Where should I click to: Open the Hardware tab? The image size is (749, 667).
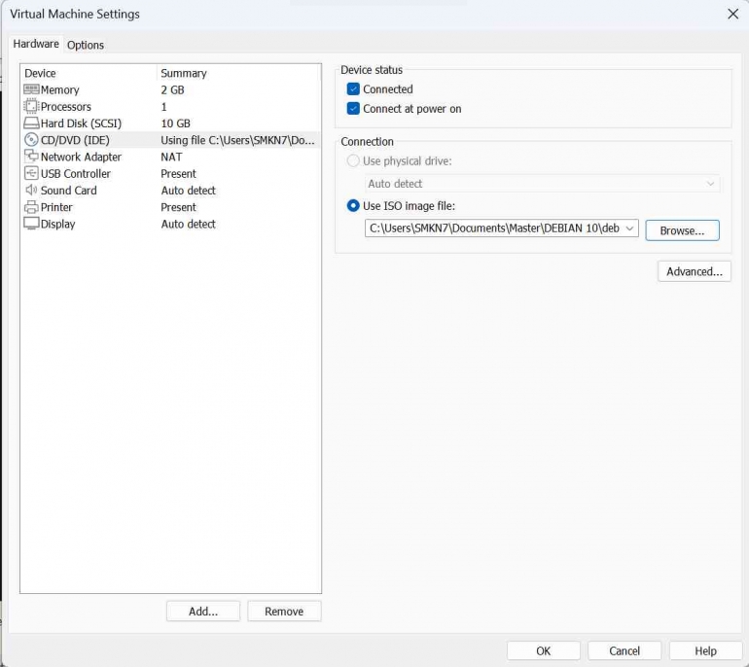[36, 45]
